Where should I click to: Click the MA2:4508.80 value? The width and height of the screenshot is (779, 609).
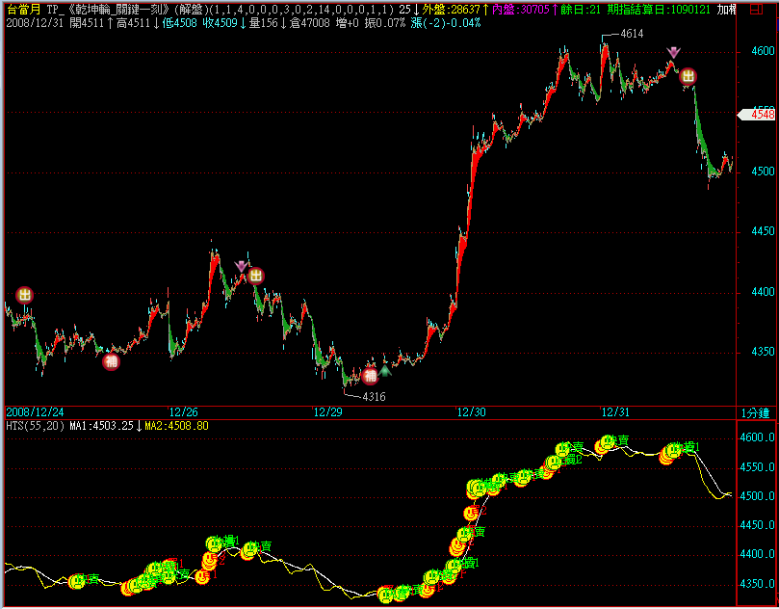click(176, 426)
